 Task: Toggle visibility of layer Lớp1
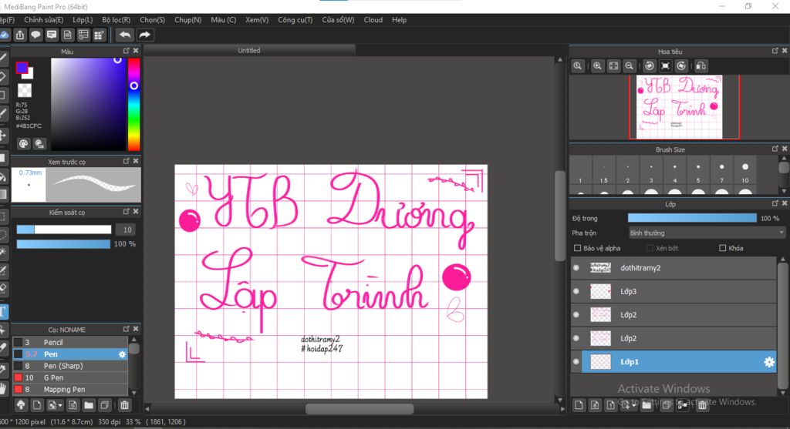[x=576, y=361]
